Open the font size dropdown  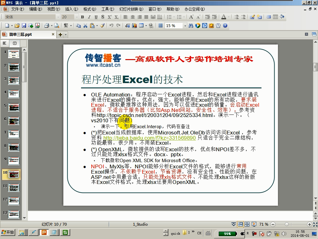[76, 17]
